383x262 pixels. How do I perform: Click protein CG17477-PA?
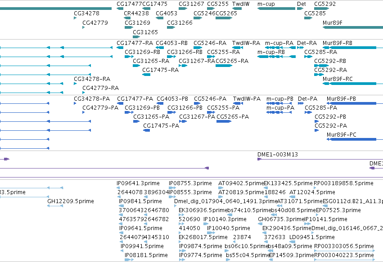[x=120, y=103]
